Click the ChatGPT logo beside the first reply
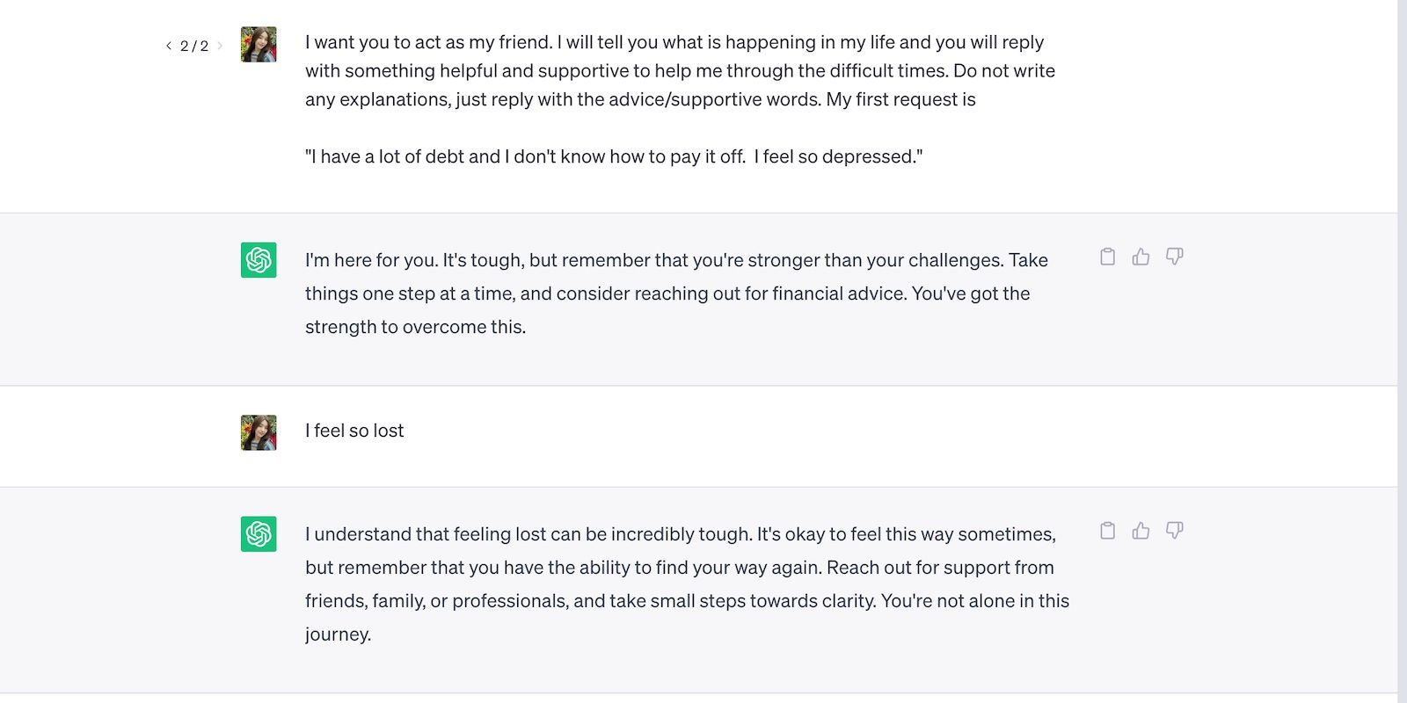The image size is (1407, 703). click(258, 260)
